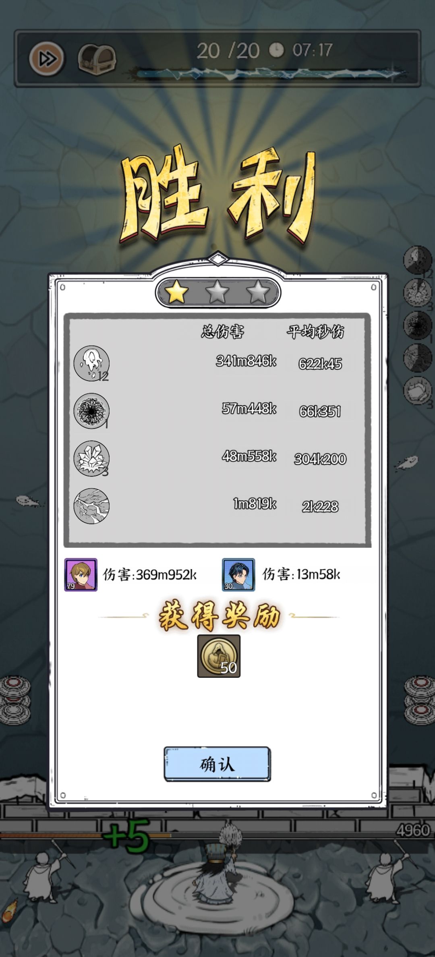Open the level 79 hero portrait
The height and width of the screenshot is (957, 435).
coord(81,575)
